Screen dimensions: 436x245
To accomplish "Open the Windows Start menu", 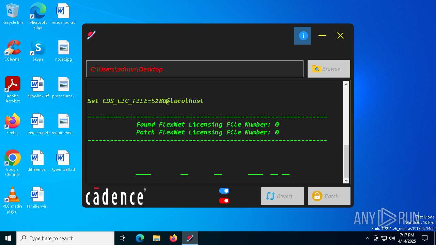I will click(x=8, y=238).
